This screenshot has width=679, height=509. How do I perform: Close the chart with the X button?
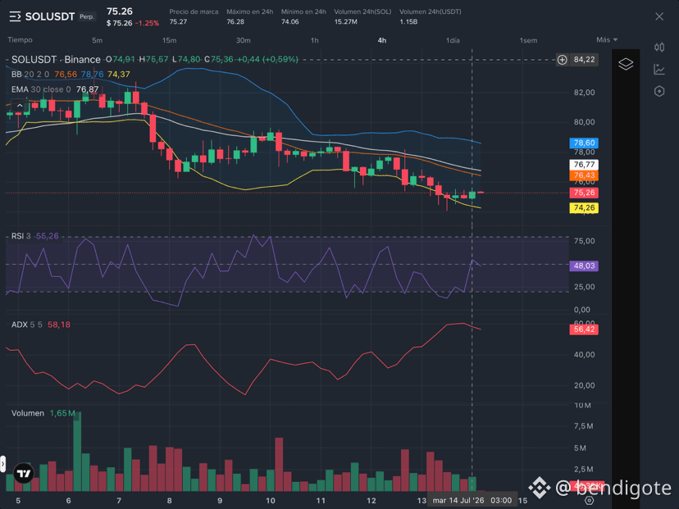click(659, 16)
